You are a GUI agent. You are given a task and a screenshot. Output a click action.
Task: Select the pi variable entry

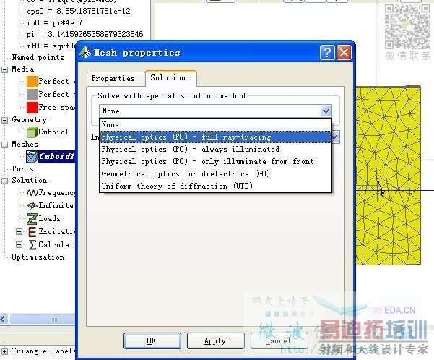pyautogui.click(x=84, y=34)
